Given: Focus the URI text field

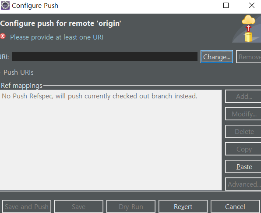Looking at the screenshot, I should click(105, 57).
